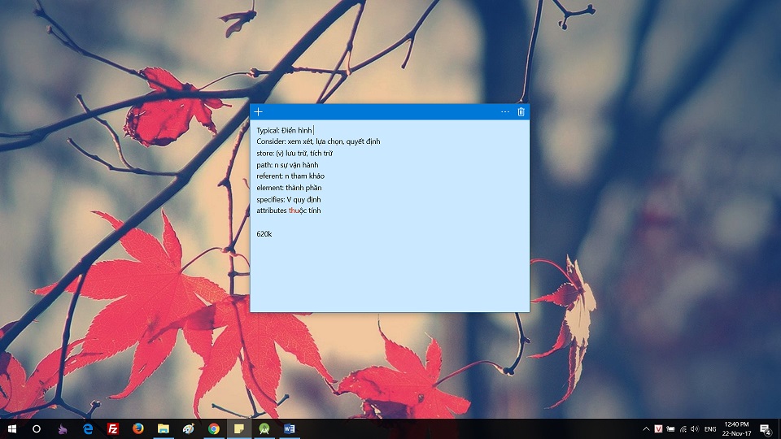Screen dimensions: 781x439
Task: Open File Explorer from taskbar
Action: [164, 428]
